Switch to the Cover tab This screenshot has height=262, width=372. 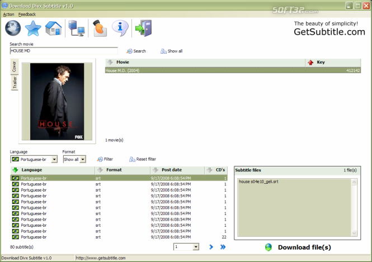(x=14, y=66)
